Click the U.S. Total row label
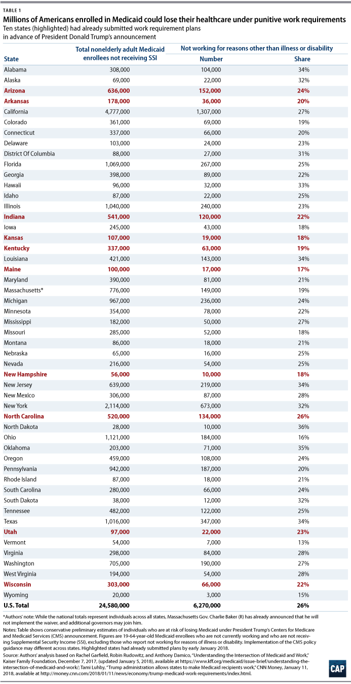Viewport: 351px width, 684px height. [16, 606]
